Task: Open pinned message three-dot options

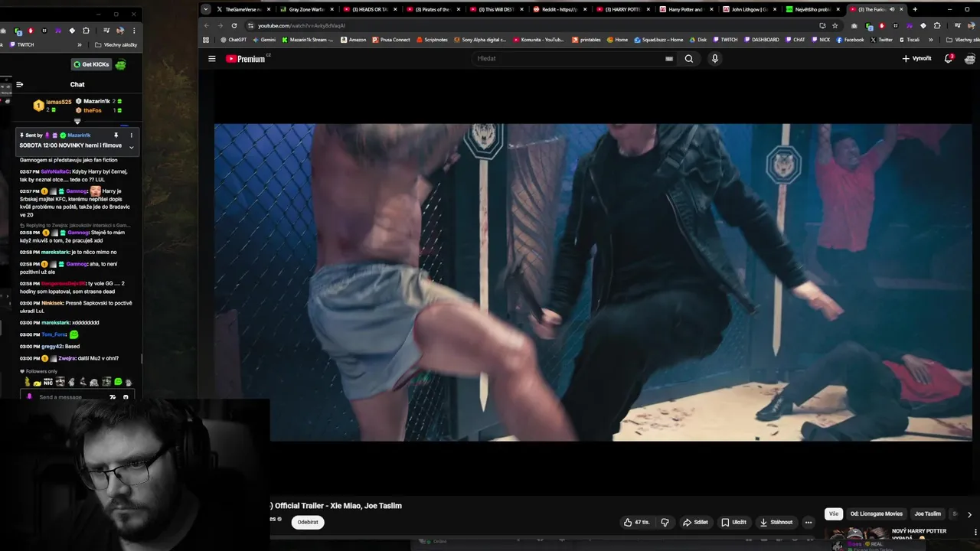Action: 131,135
